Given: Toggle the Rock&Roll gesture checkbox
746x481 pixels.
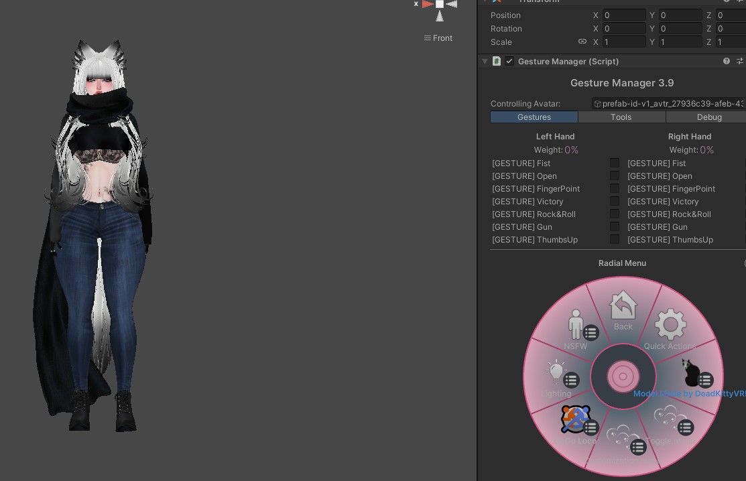Looking at the screenshot, I should 615,214.
